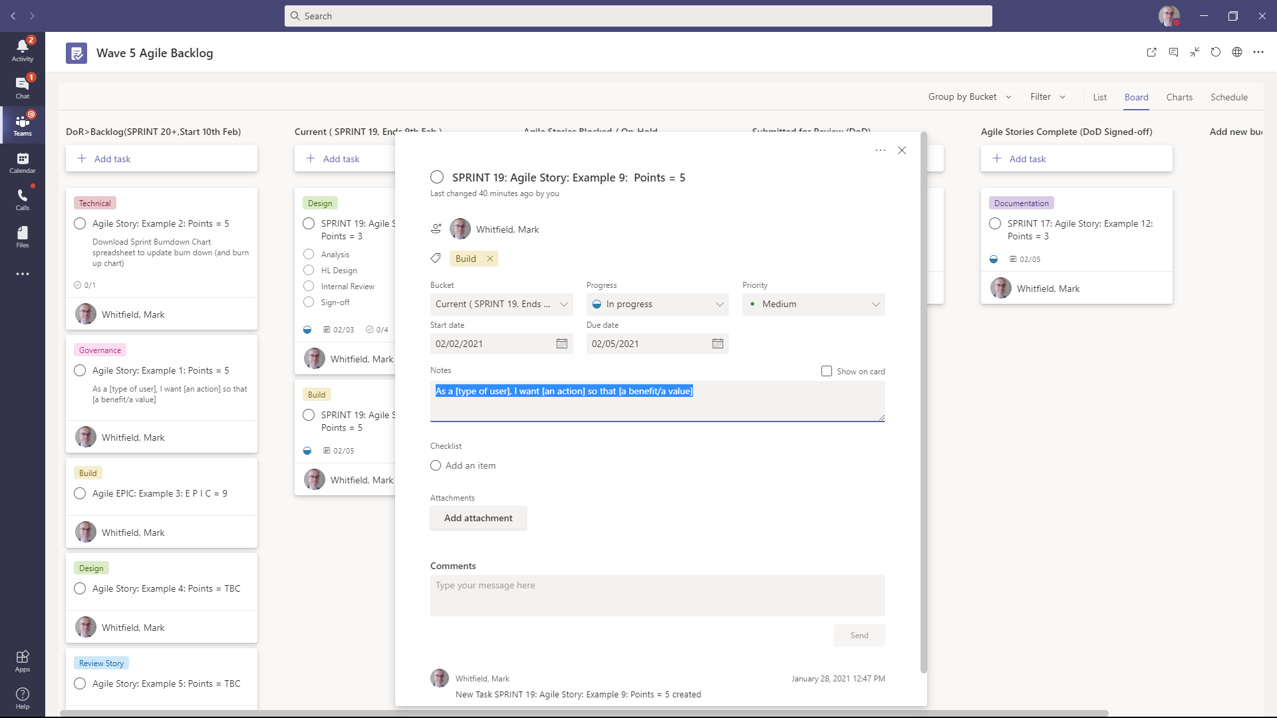Switch to the Schedule view tab
This screenshot has width=1277, height=718.
click(x=1228, y=97)
